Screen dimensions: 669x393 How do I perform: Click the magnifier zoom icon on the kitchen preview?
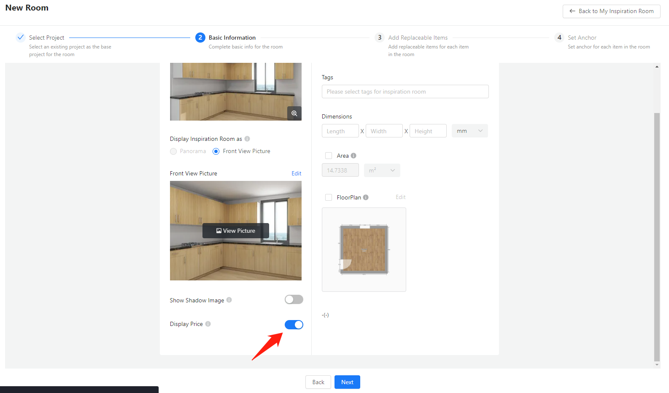294,113
